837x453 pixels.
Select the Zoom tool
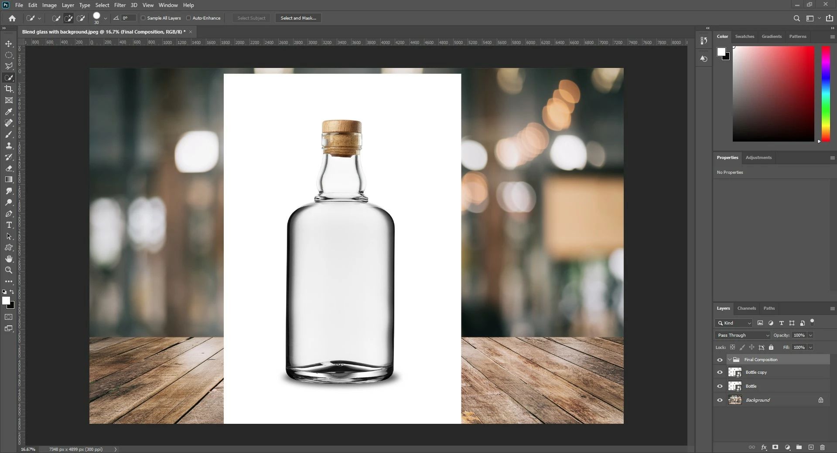tap(9, 270)
